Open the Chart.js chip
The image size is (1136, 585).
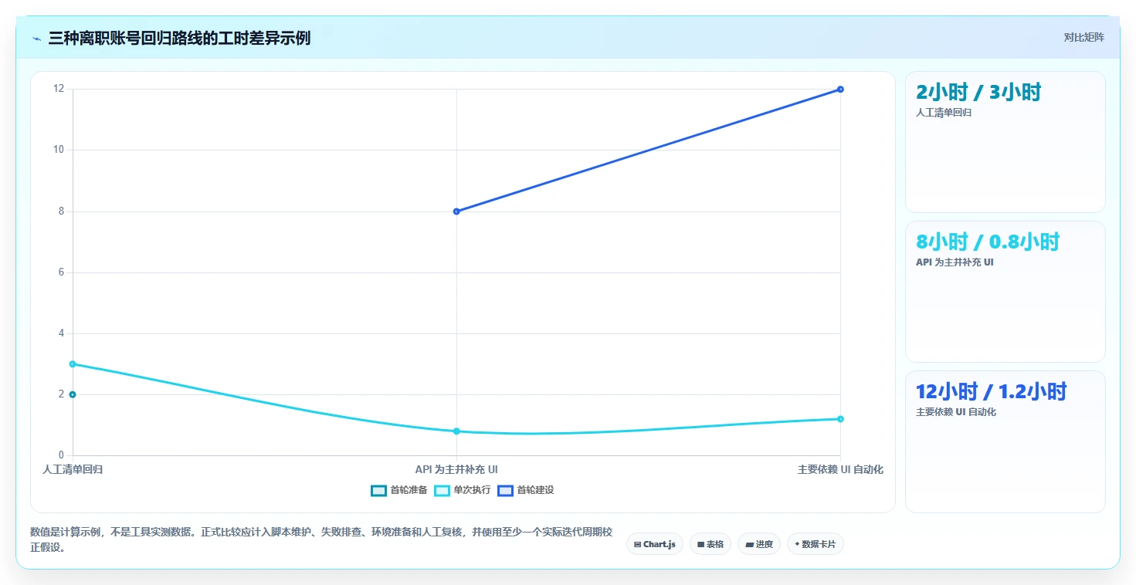pos(654,544)
